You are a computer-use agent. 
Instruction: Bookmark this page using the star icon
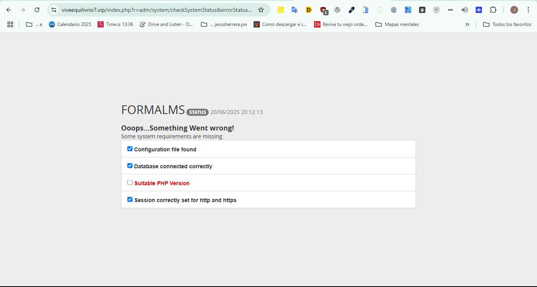(261, 10)
